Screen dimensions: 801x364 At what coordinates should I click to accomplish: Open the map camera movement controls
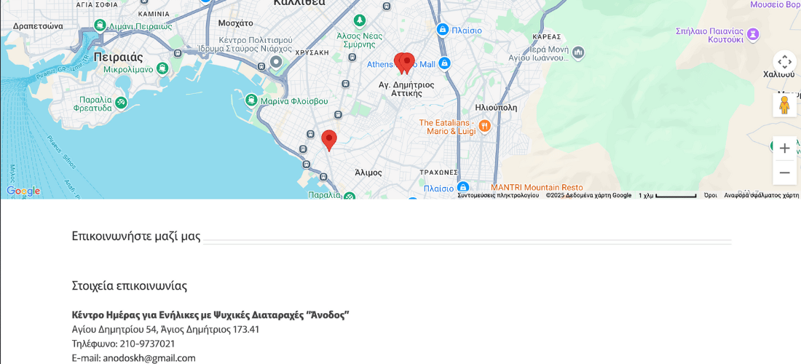point(784,62)
